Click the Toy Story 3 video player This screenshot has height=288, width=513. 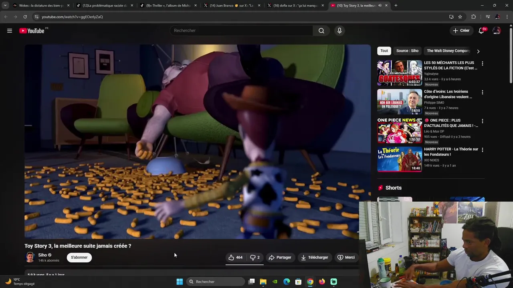198,142
